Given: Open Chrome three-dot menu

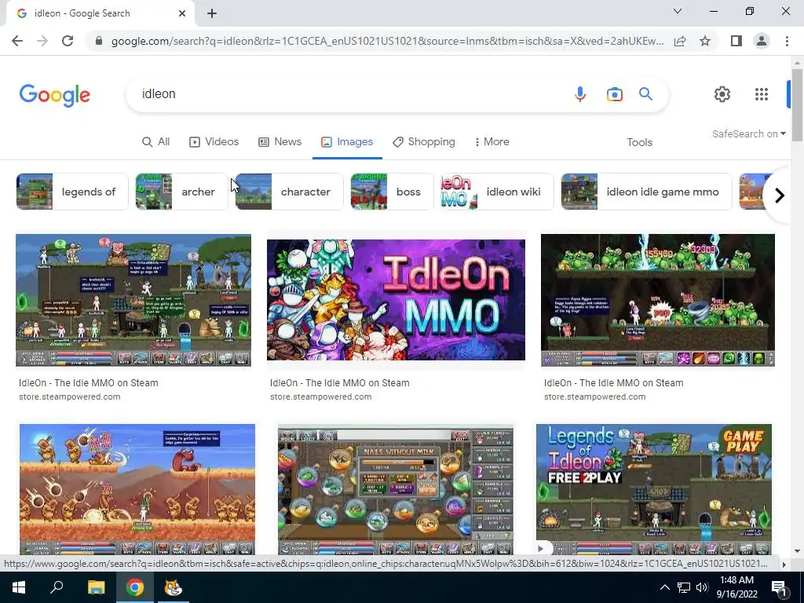Looking at the screenshot, I should tap(787, 41).
